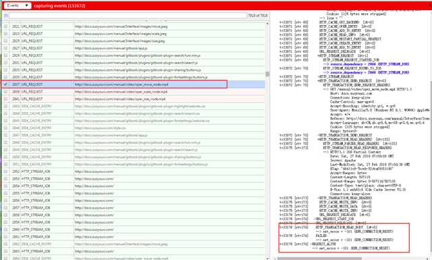The image size is (432, 260).
Task: Select the images/scale.jpeg URL row
Action: [134, 34]
